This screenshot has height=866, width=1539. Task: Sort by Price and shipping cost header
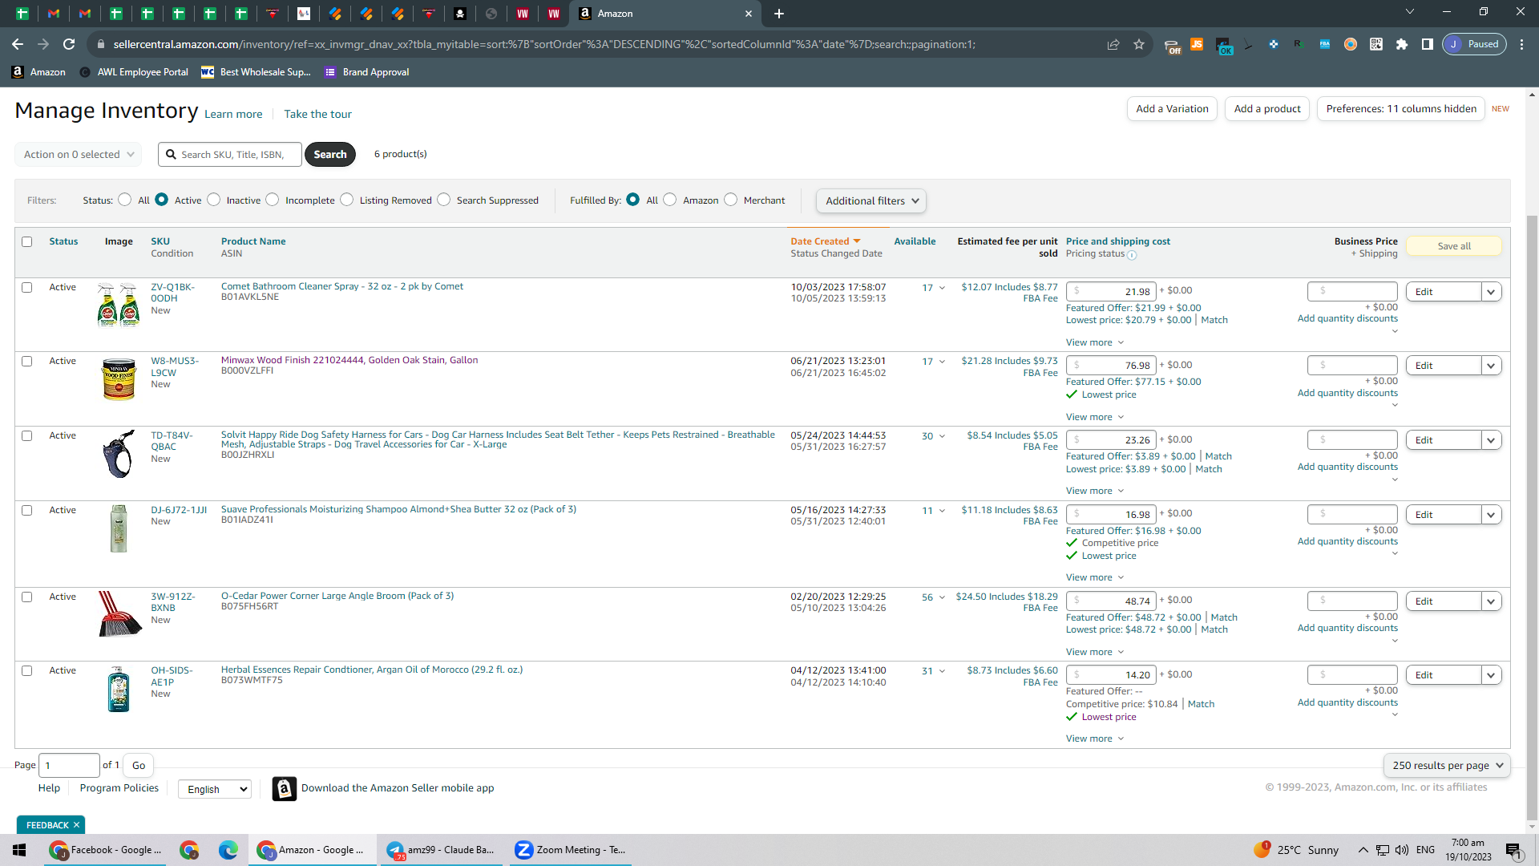tap(1118, 241)
